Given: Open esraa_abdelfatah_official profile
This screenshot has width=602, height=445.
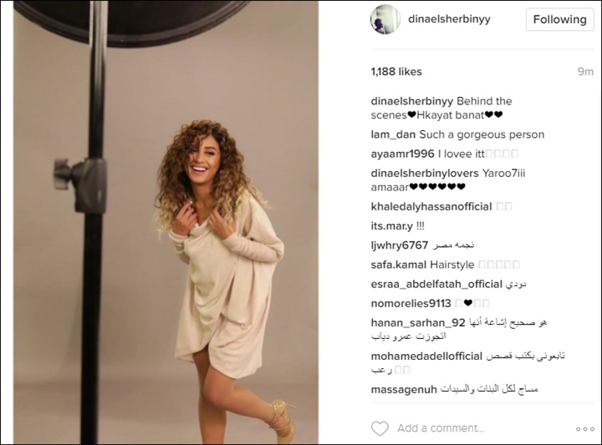Looking at the screenshot, I should 436,285.
